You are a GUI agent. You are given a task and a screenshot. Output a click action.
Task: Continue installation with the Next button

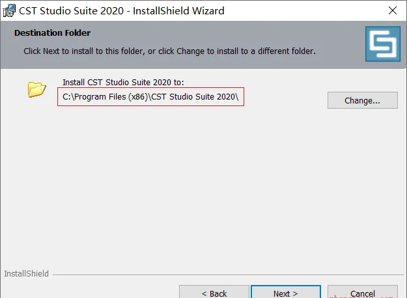286,292
